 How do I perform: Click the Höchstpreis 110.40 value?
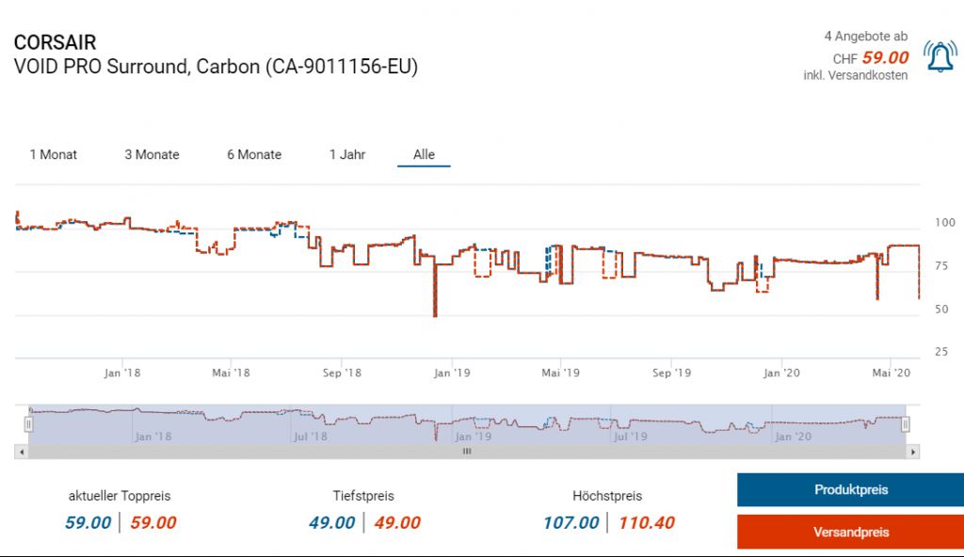[646, 522]
